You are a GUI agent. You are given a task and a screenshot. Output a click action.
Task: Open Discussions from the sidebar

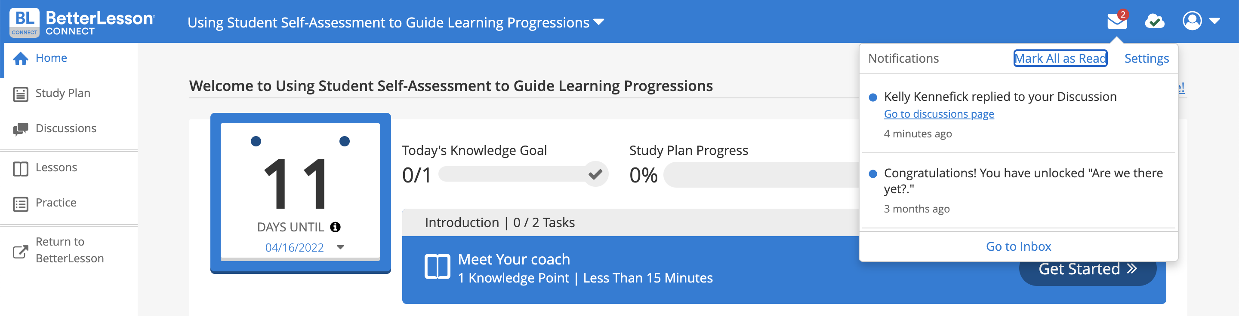point(66,128)
